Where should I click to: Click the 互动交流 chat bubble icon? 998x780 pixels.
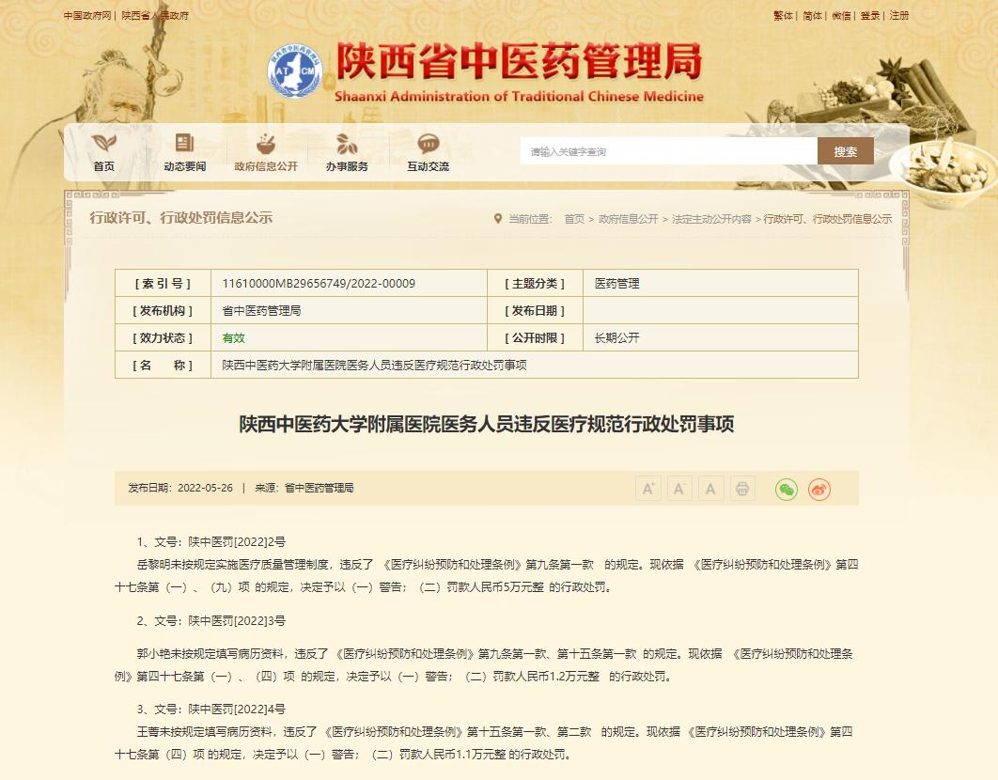429,143
